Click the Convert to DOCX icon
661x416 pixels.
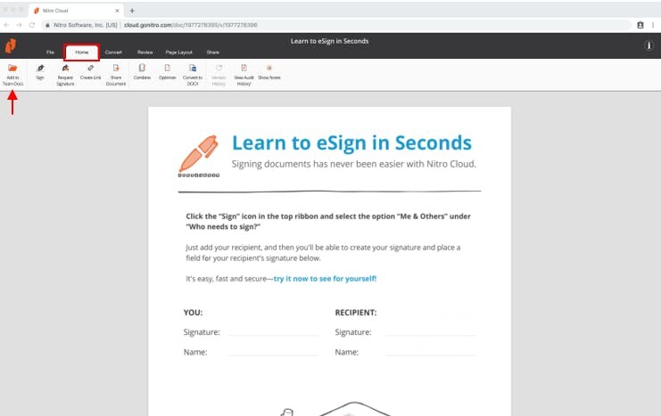(x=193, y=69)
